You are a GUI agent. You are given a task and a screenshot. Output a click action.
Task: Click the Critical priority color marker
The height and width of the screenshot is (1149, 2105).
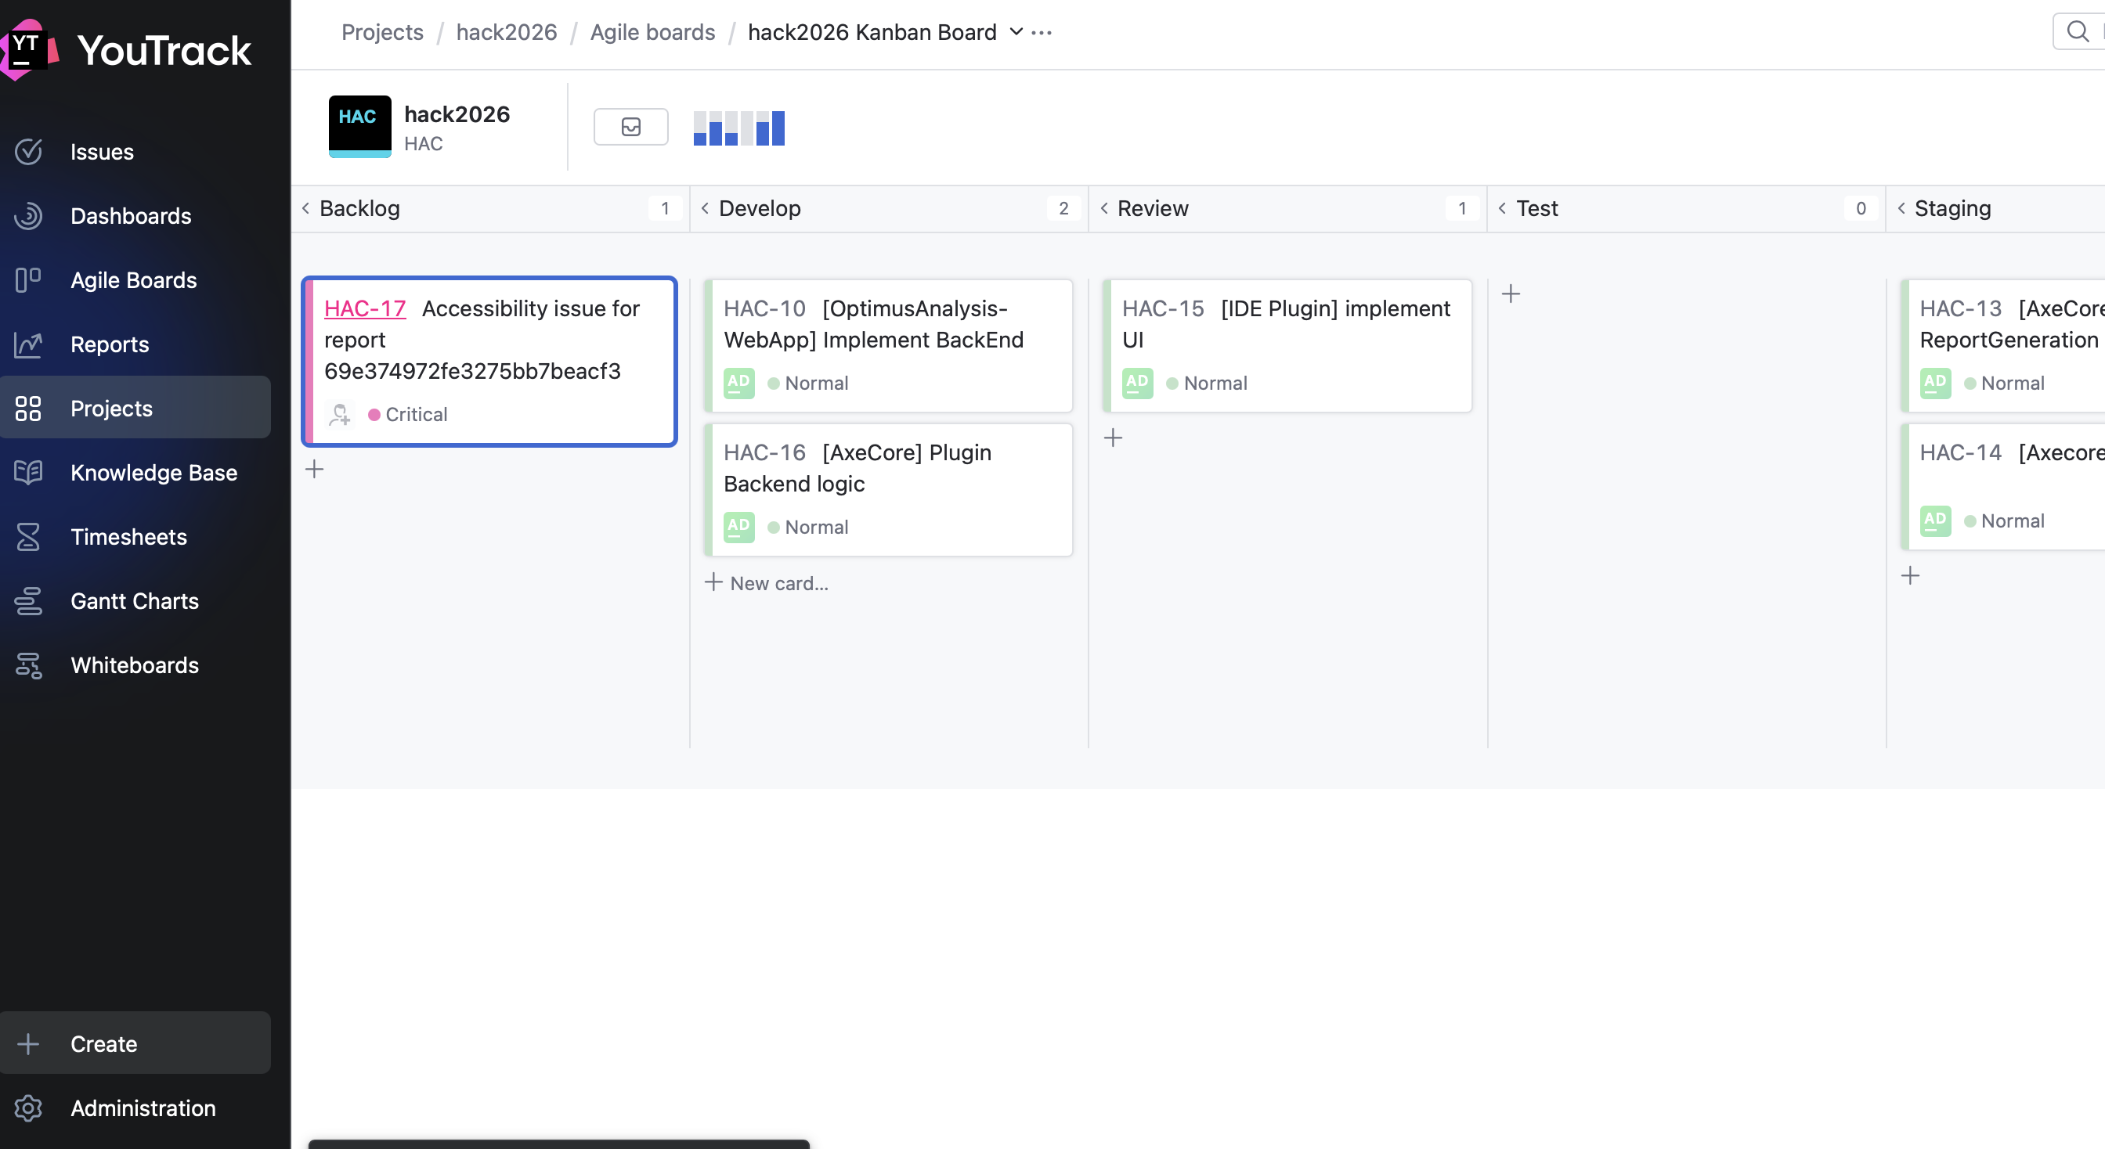[x=374, y=415]
